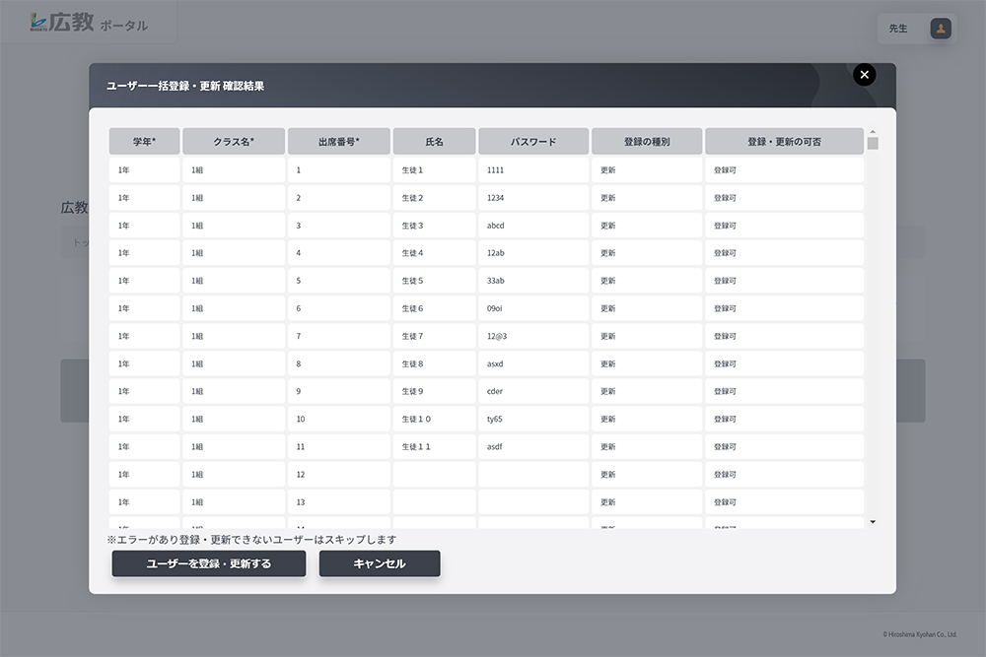Click password cell 1234
This screenshot has width=986, height=657.
click(533, 198)
